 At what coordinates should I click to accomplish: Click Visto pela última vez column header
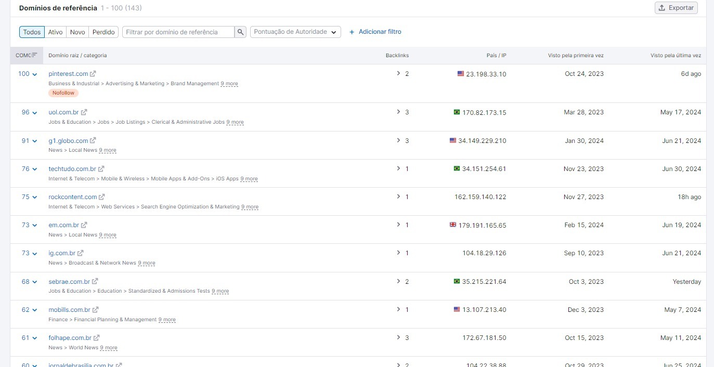tap(676, 56)
